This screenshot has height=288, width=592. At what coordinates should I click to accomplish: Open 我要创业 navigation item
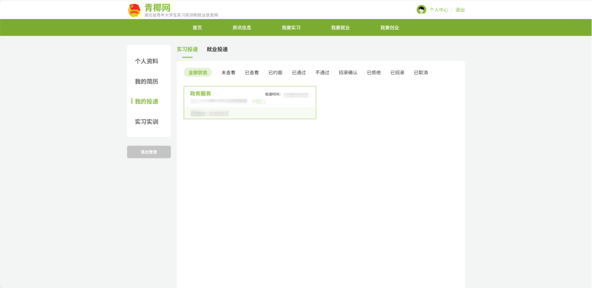tap(390, 27)
